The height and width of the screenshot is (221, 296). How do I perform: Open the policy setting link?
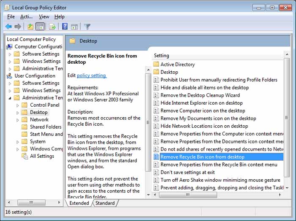coord(92,75)
